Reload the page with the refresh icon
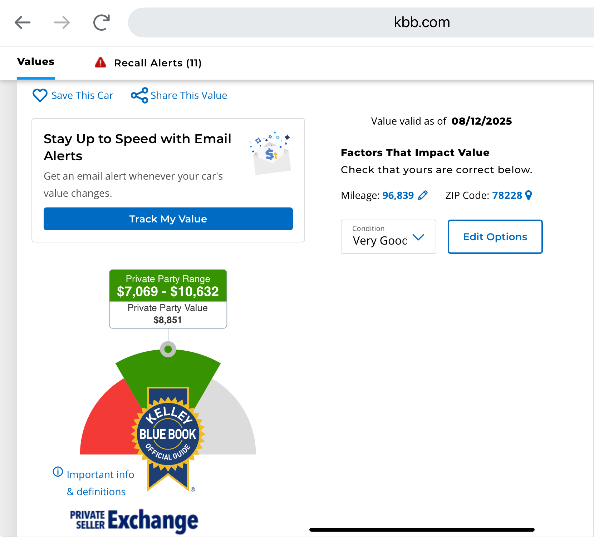Viewport: 594px width, 537px height. (x=102, y=22)
